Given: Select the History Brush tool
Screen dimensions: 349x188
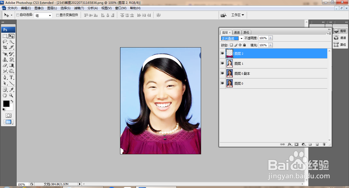Looking at the screenshot, I should coord(11,60).
